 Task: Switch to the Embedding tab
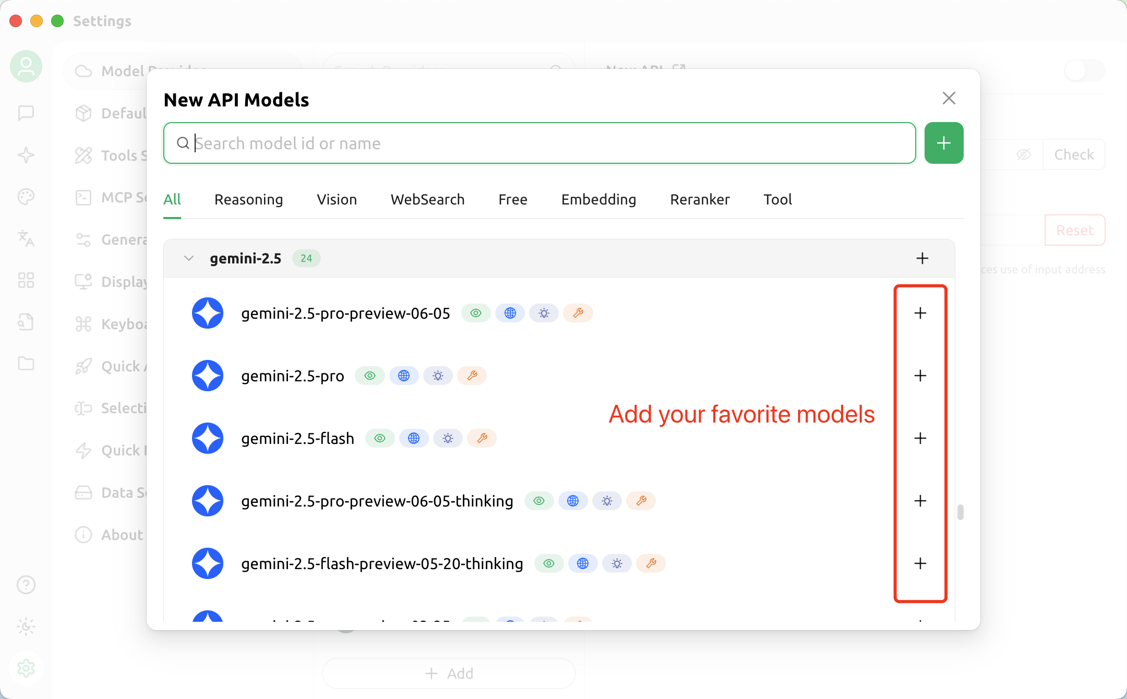[x=598, y=199]
